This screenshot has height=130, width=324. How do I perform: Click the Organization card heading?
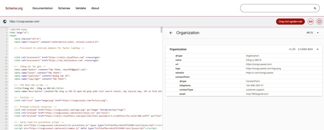pyautogui.click(x=178, y=49)
